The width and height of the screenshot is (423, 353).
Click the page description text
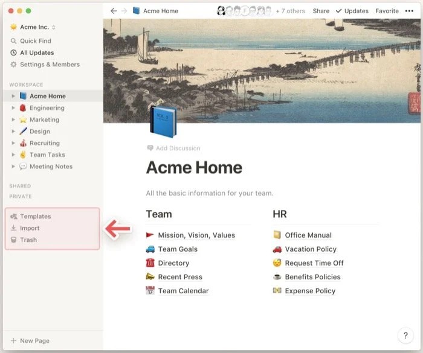coord(210,193)
